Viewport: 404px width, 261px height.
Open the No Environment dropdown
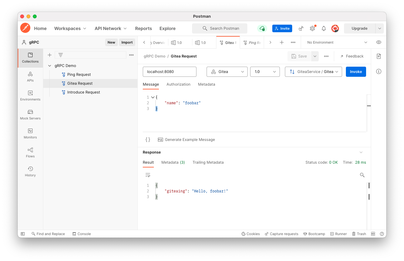tap(337, 42)
